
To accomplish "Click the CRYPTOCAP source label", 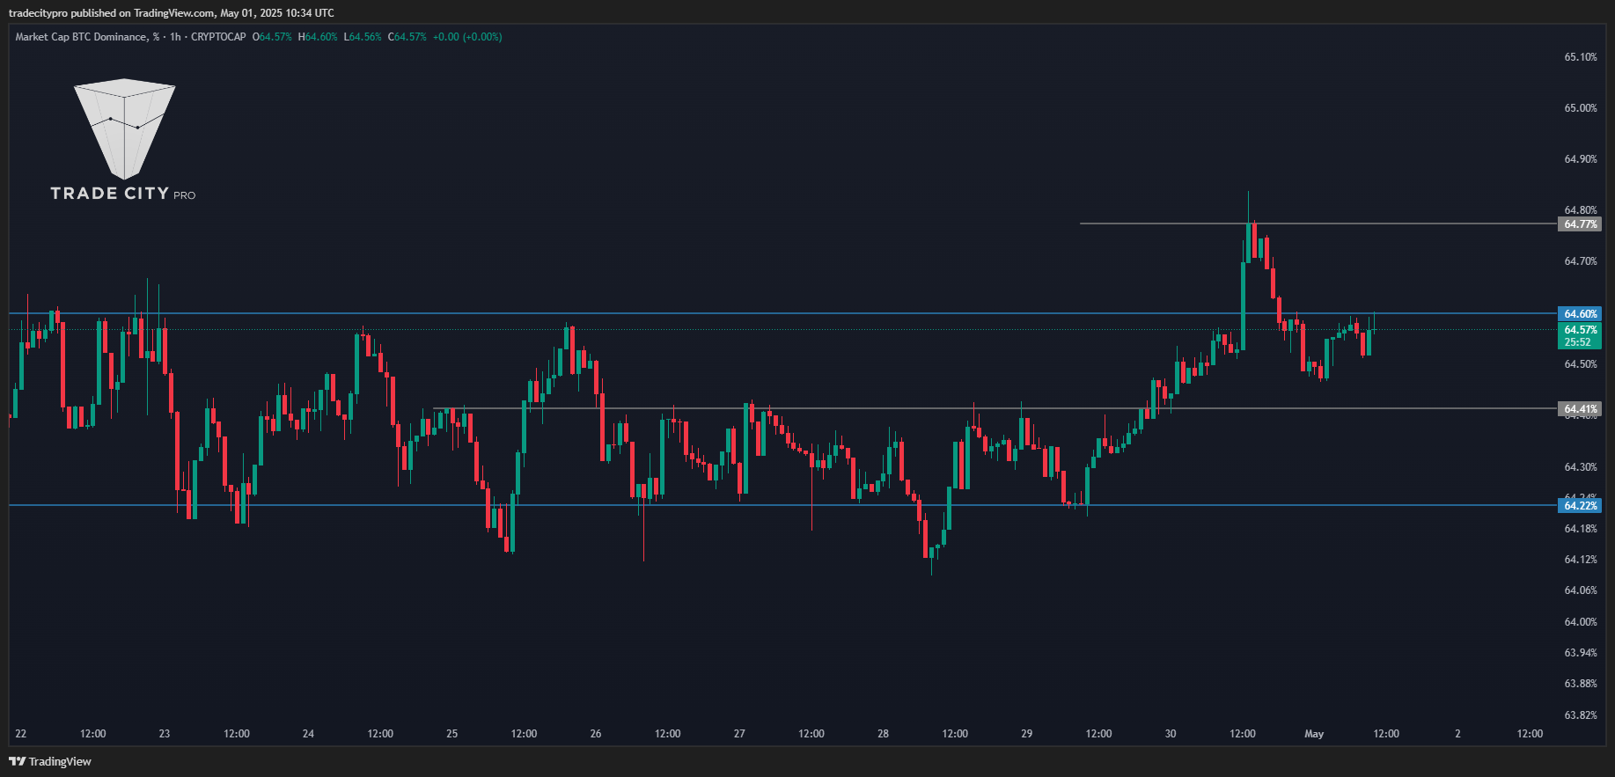I will click(218, 37).
